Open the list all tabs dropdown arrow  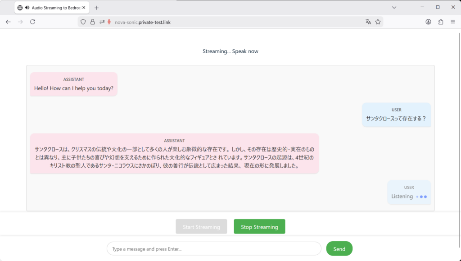click(x=394, y=8)
